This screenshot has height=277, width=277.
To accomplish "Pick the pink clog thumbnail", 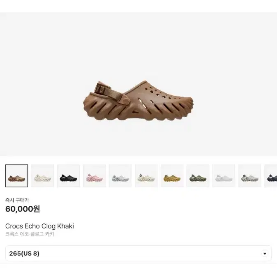I will click(95, 176).
